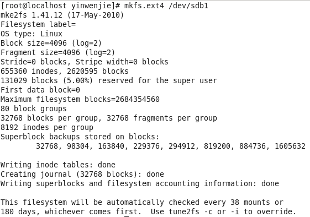The width and height of the screenshot is (310, 217).
Task: Click the 80 block groups line
Action: click(x=34, y=109)
